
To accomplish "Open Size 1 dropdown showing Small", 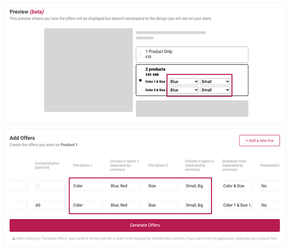I will tap(216, 82).
